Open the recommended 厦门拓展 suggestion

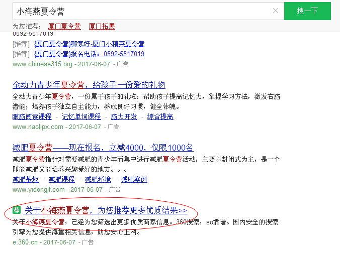[x=102, y=27]
